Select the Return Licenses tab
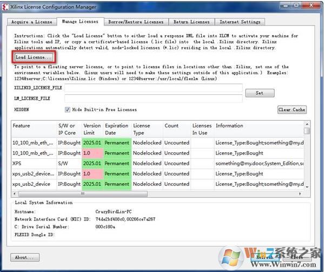This screenshot has width=325, height=272. 191,22
